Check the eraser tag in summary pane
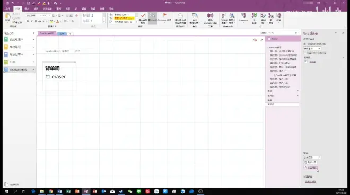350x195 pixels. [306, 62]
